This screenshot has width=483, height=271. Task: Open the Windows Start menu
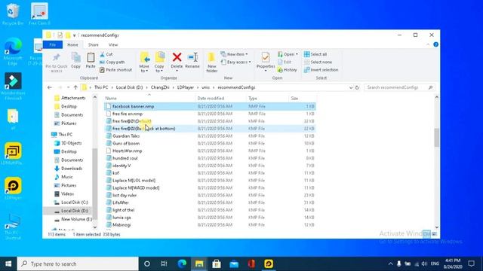coord(8,263)
